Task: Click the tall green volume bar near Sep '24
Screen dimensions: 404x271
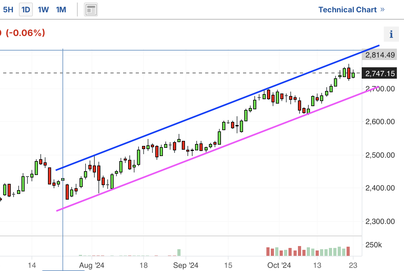Action: tap(179, 252)
